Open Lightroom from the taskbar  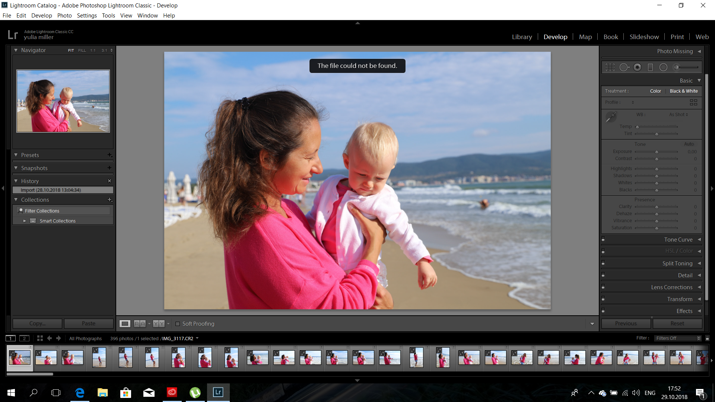click(x=218, y=392)
